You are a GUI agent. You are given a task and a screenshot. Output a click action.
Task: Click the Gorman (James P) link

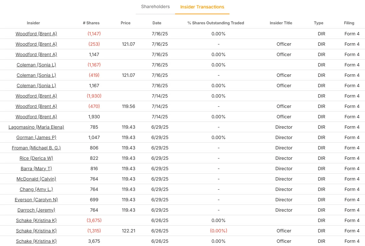[36, 137]
